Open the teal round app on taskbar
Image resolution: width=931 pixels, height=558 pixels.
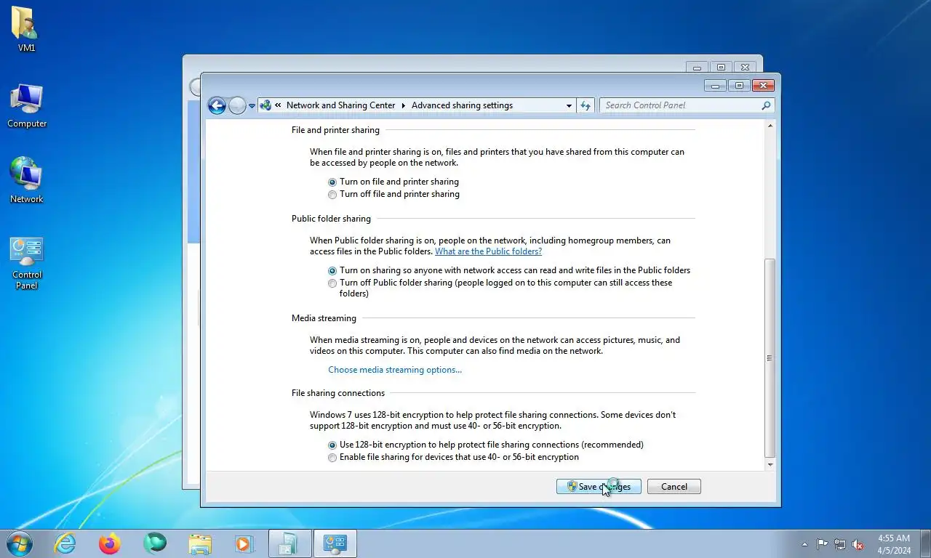(x=155, y=543)
